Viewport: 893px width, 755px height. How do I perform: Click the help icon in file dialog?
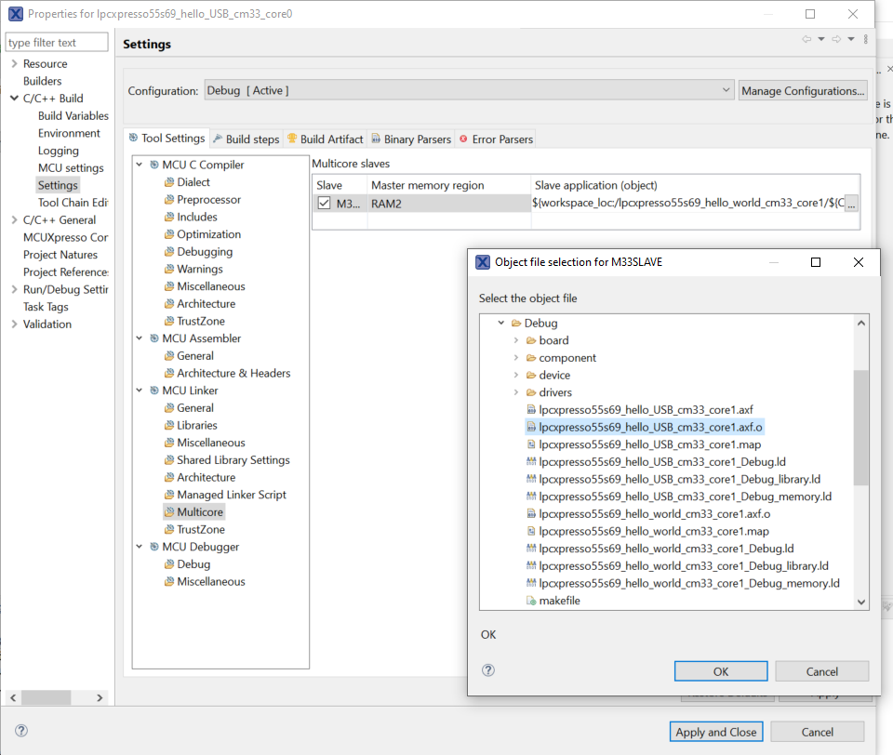click(x=488, y=670)
